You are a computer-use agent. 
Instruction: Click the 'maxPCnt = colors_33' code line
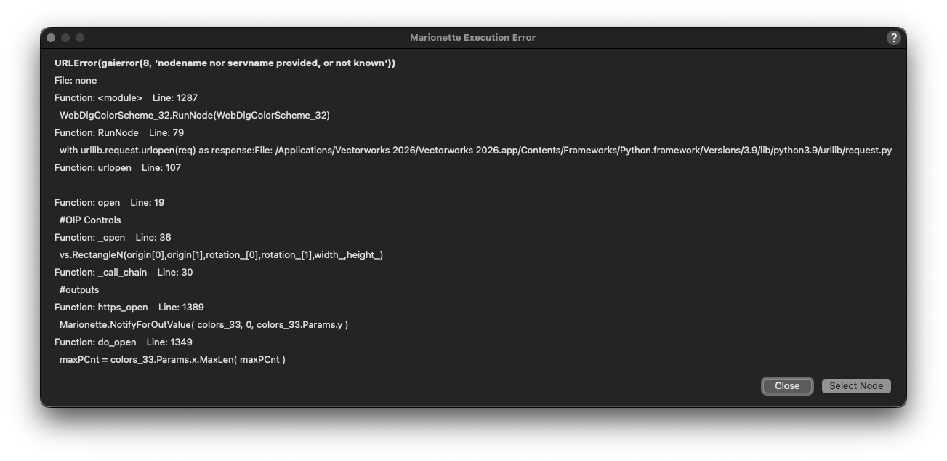tap(172, 360)
